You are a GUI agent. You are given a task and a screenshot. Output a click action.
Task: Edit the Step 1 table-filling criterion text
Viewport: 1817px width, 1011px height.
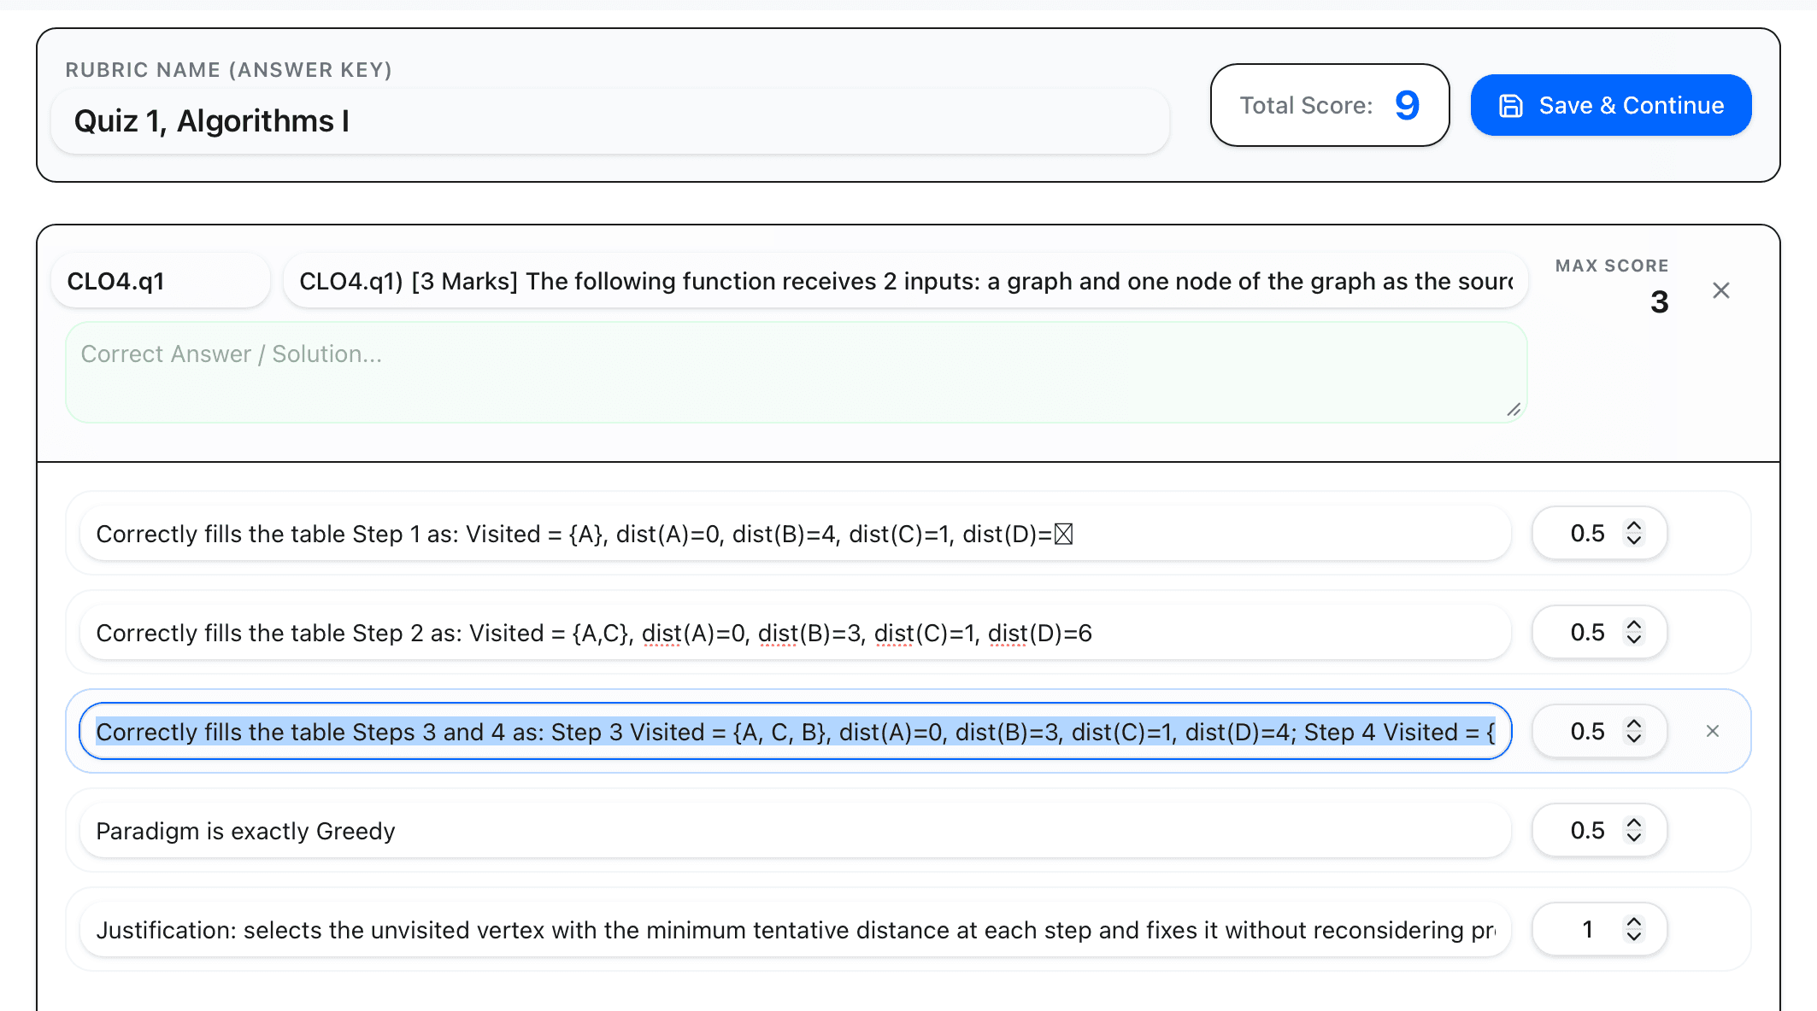pos(769,533)
